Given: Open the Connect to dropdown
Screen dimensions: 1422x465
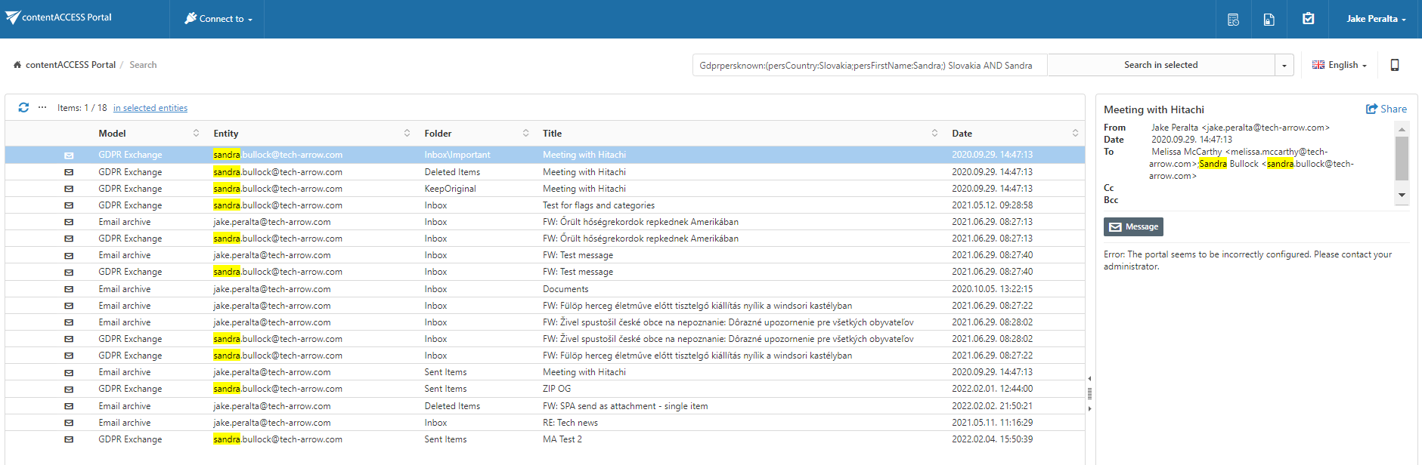Looking at the screenshot, I should (218, 19).
